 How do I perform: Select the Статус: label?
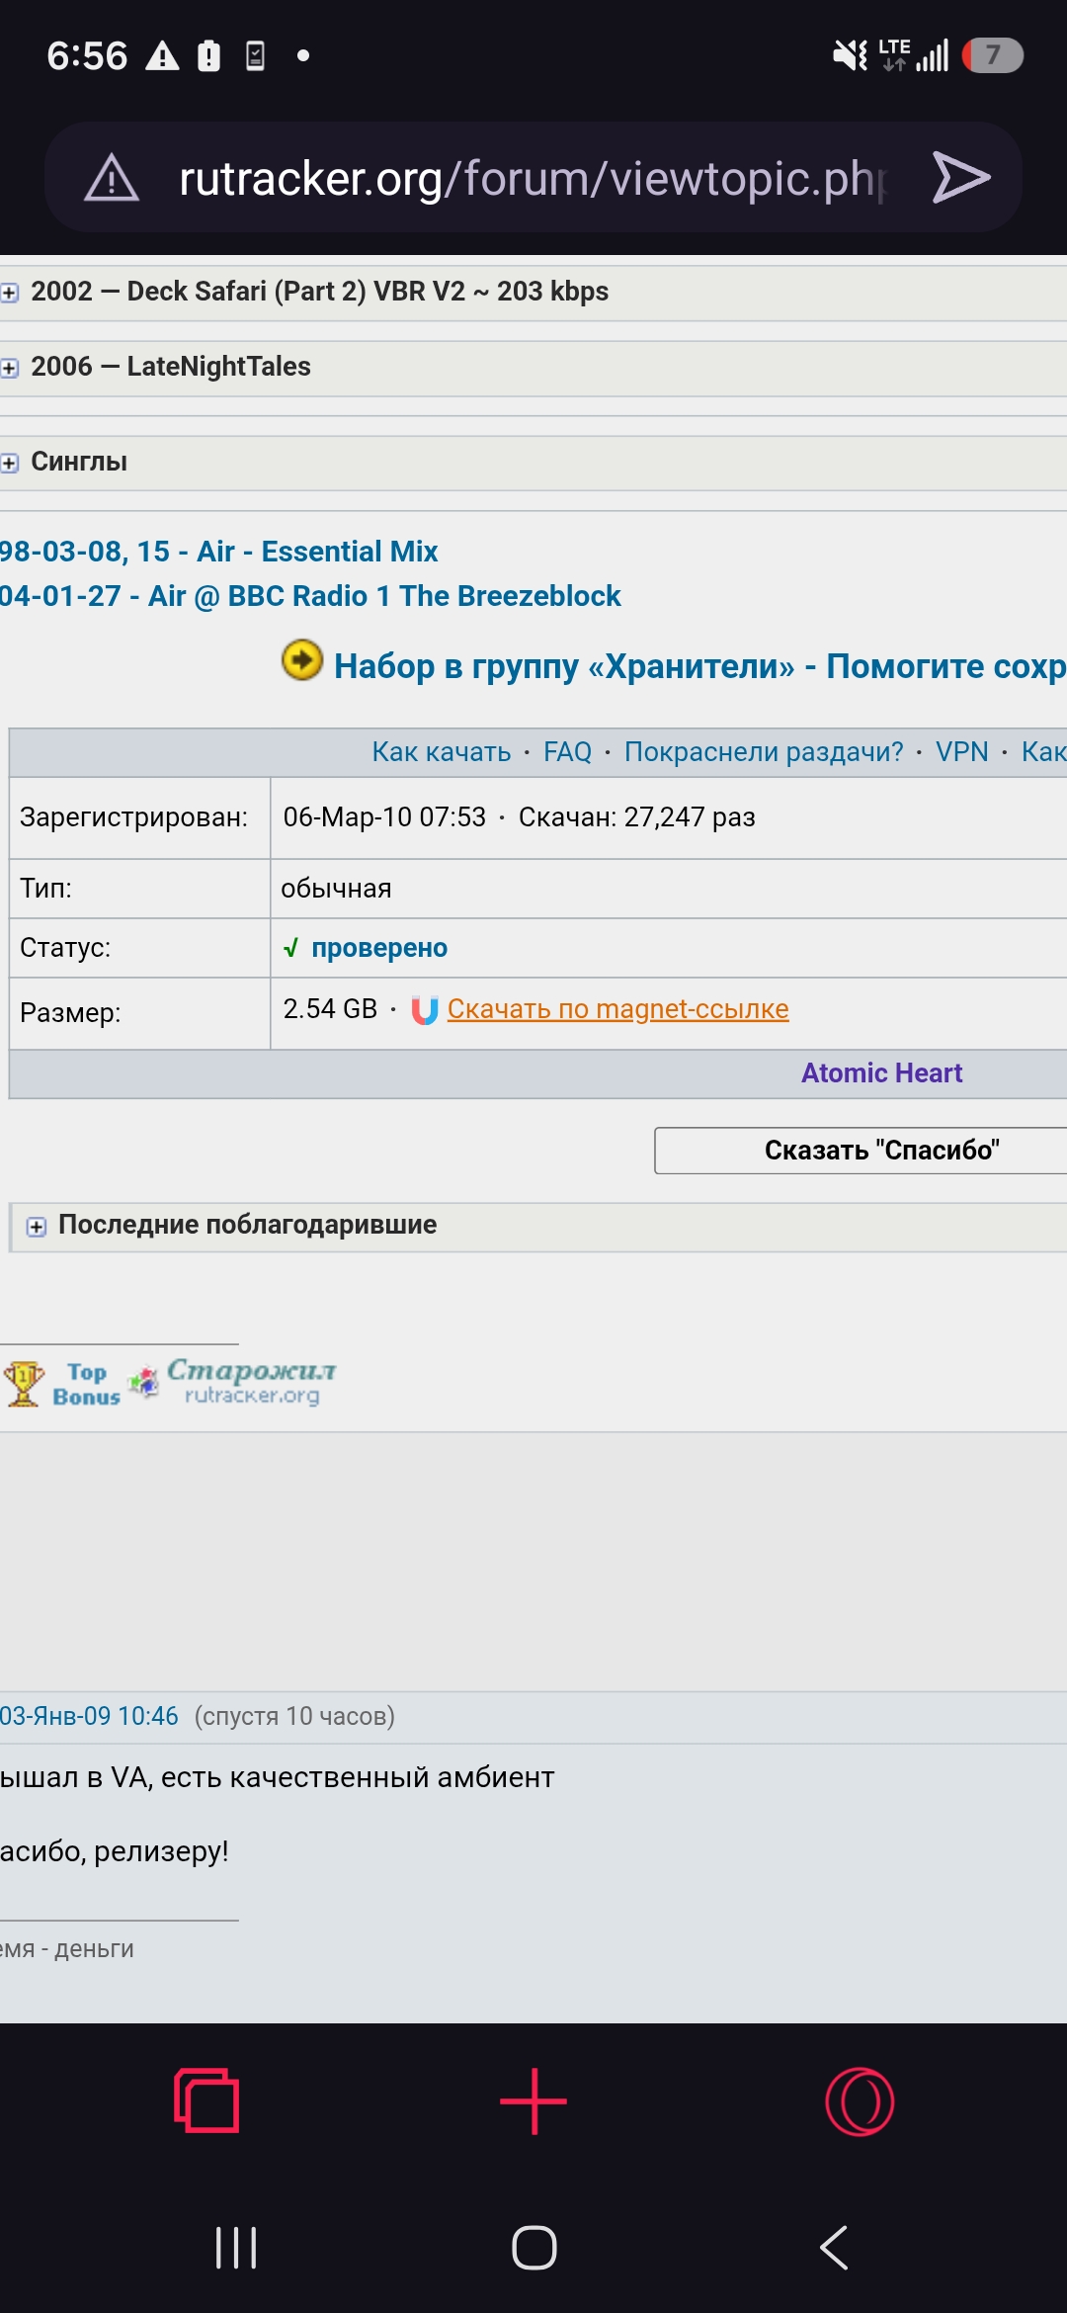pyautogui.click(x=65, y=948)
